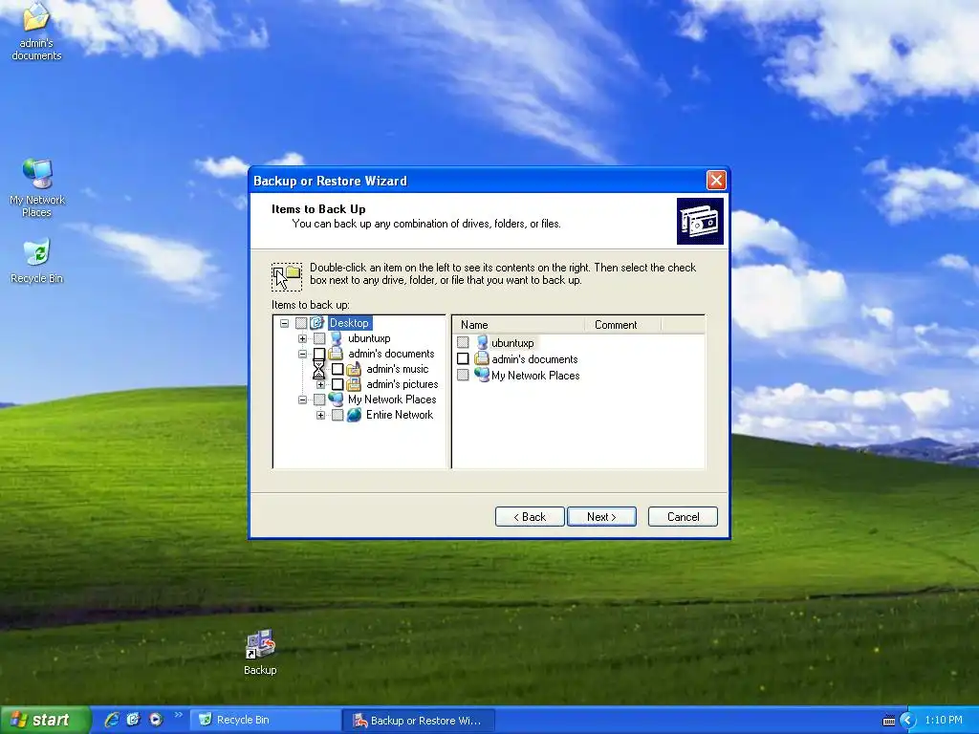Click the Entire Network globe icon

click(x=354, y=415)
